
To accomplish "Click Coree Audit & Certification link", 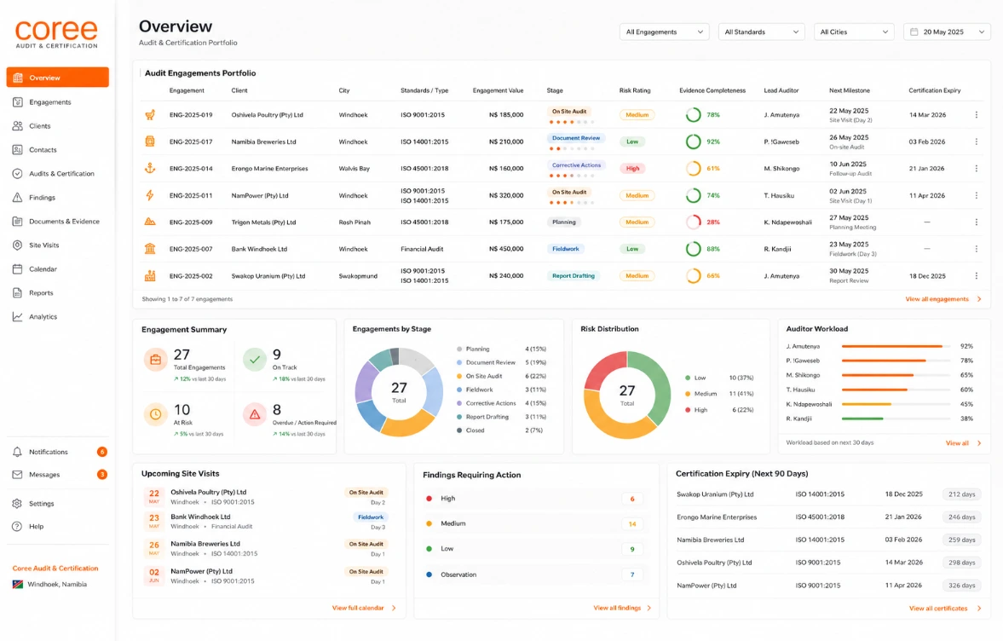I will [x=55, y=568].
